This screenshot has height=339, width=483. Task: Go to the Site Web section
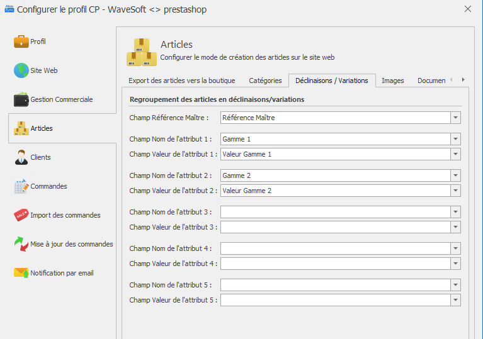pyautogui.click(x=43, y=70)
